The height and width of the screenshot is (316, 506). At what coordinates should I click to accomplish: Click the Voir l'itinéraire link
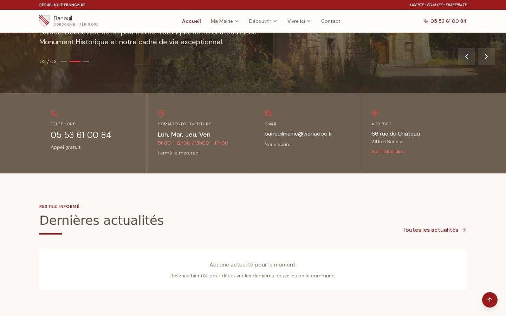coord(391,151)
